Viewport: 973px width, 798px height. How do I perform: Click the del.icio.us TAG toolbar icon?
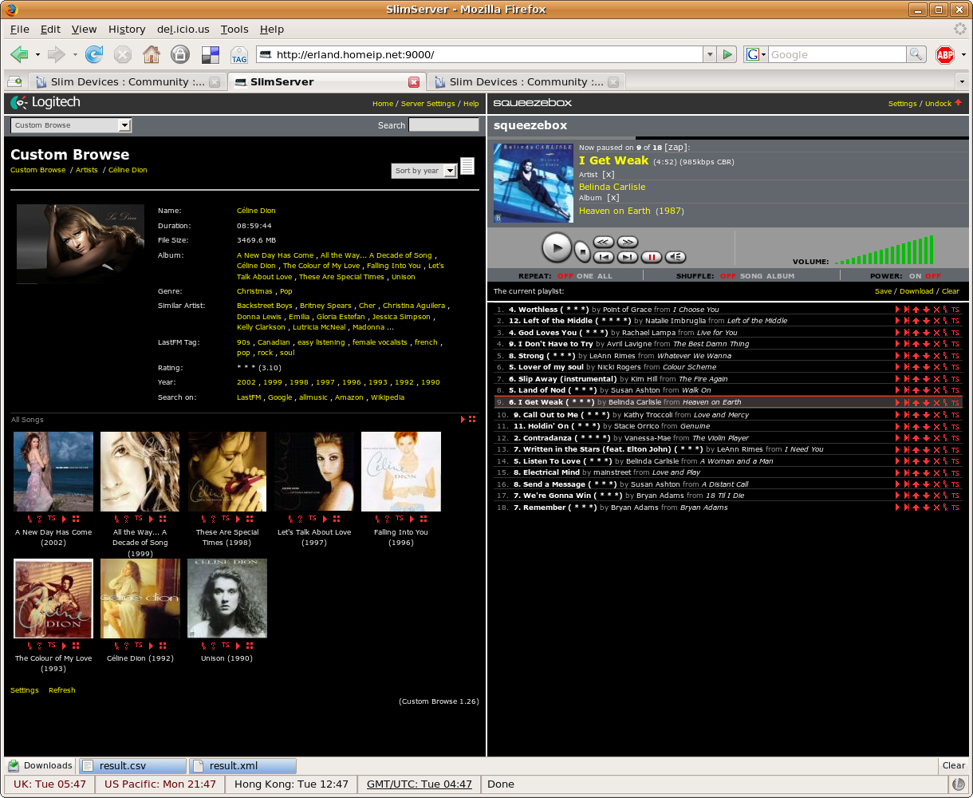click(238, 55)
